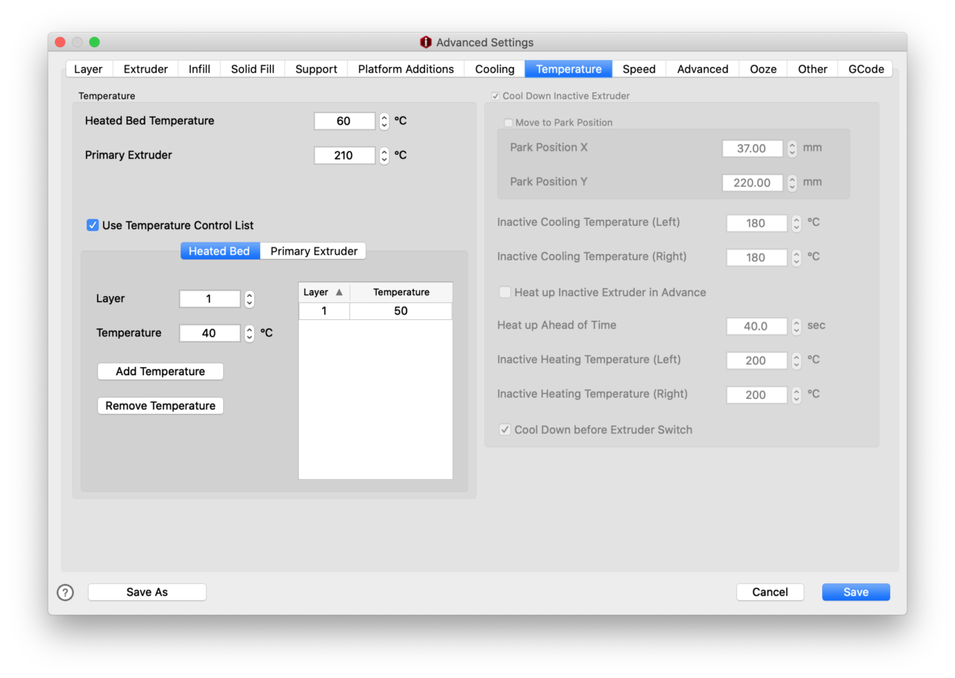This screenshot has height=678, width=955.
Task: Select the layer 1 row in temperature table
Action: (x=375, y=311)
